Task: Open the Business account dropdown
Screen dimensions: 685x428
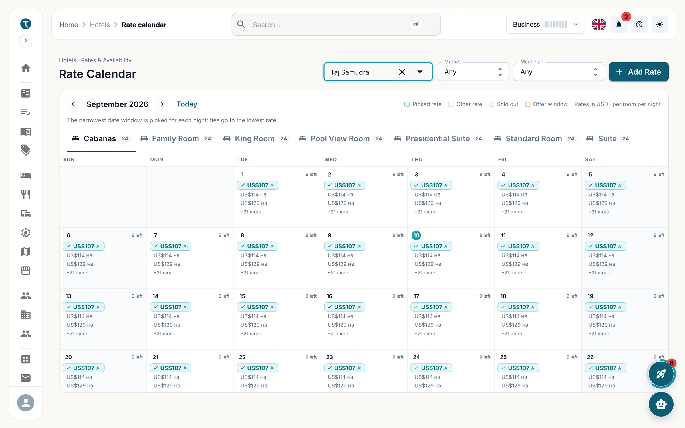Action: [x=546, y=24]
